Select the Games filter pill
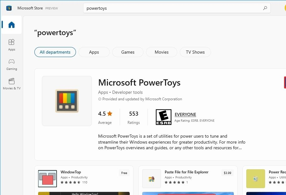The height and width of the screenshot is (195, 286). [128, 52]
